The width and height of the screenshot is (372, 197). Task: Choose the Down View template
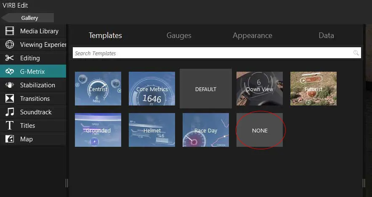coord(260,89)
